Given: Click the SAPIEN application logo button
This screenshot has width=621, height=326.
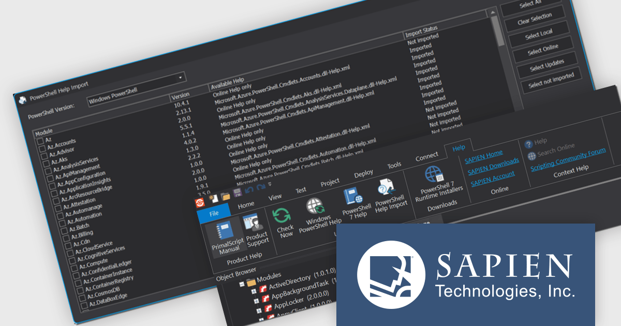Looking at the screenshot, I should (200, 202).
